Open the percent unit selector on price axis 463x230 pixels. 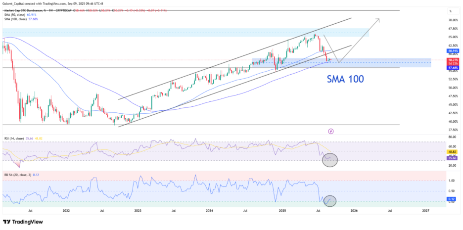point(450,11)
